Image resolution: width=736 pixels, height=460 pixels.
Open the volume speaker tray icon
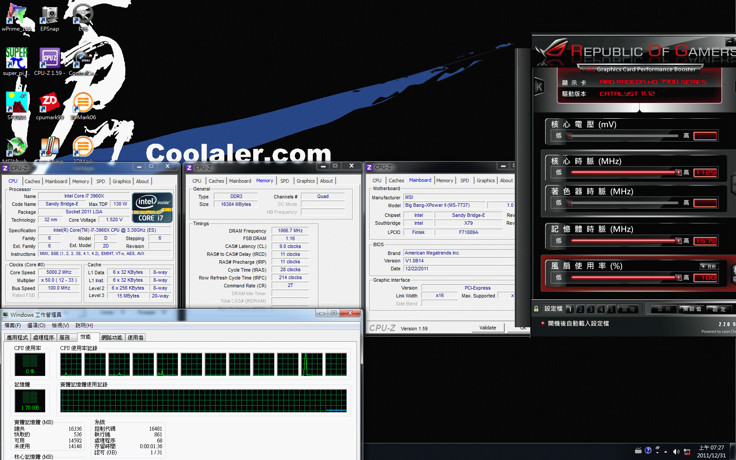pos(676,451)
